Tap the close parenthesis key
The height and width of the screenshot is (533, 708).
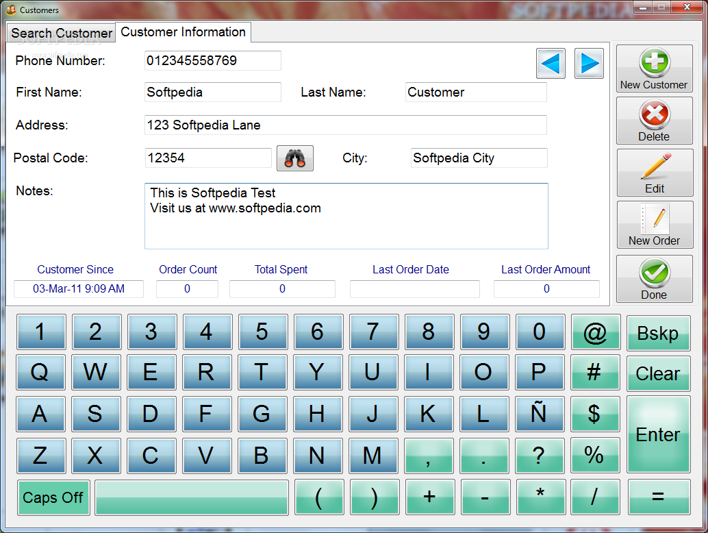tap(375, 497)
